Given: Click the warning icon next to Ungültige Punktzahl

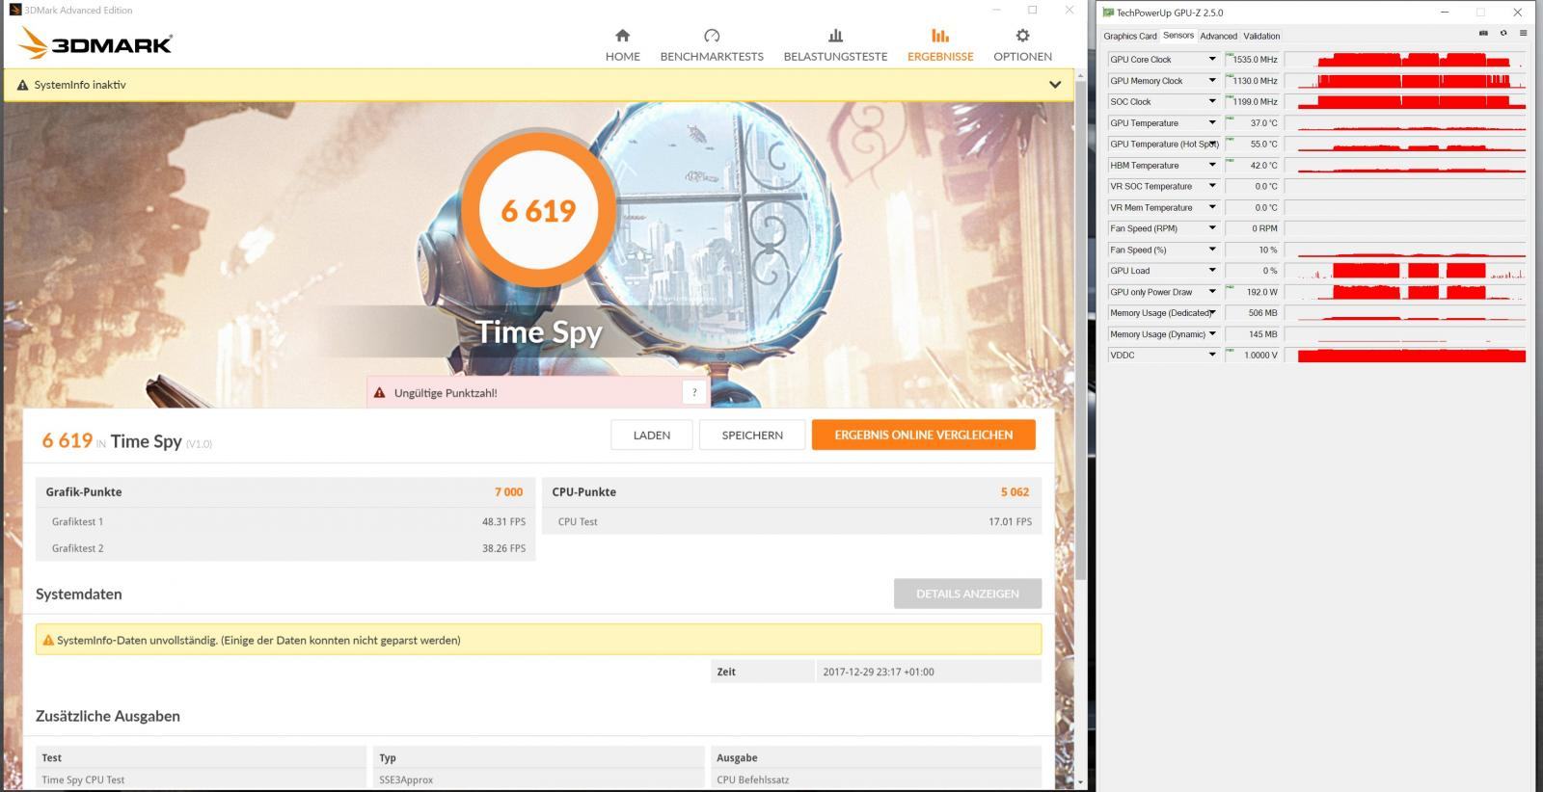Looking at the screenshot, I should pos(379,393).
